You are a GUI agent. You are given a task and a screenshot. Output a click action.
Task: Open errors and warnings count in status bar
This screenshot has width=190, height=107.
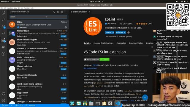pos(19,106)
